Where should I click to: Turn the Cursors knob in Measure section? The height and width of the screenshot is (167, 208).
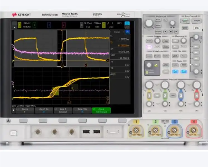[184, 41]
